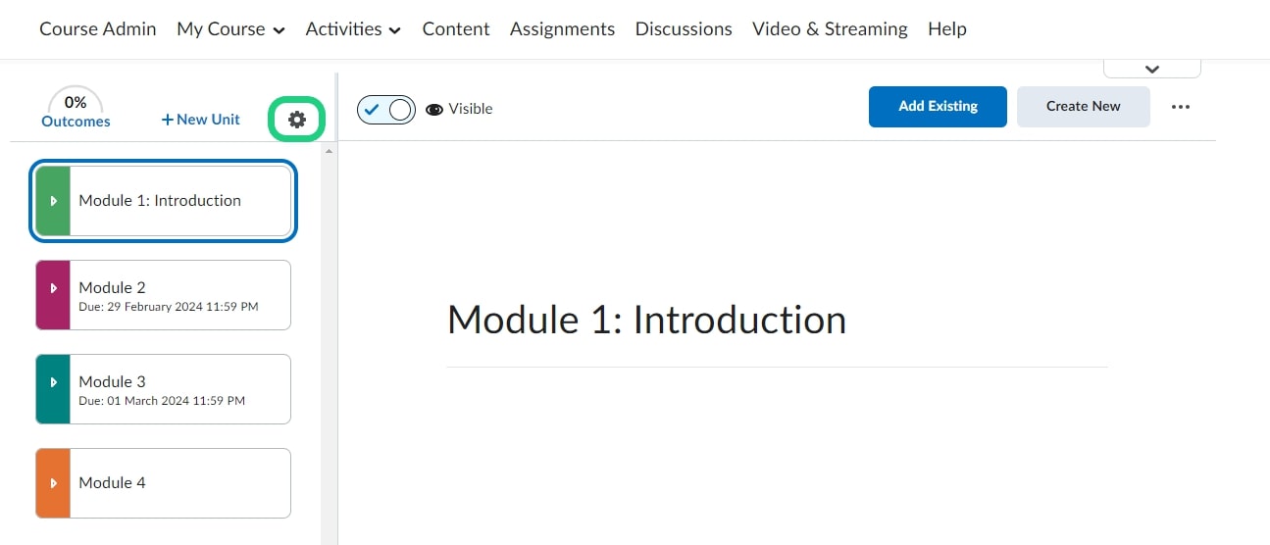Open the My Course dropdown menu
The height and width of the screenshot is (545, 1270).
pos(230,29)
